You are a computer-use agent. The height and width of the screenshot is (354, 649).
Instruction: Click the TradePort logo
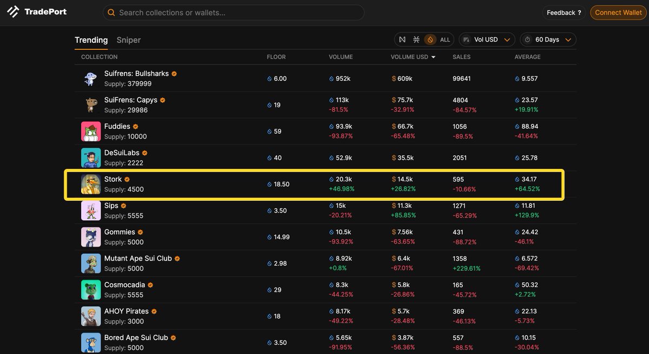point(37,12)
